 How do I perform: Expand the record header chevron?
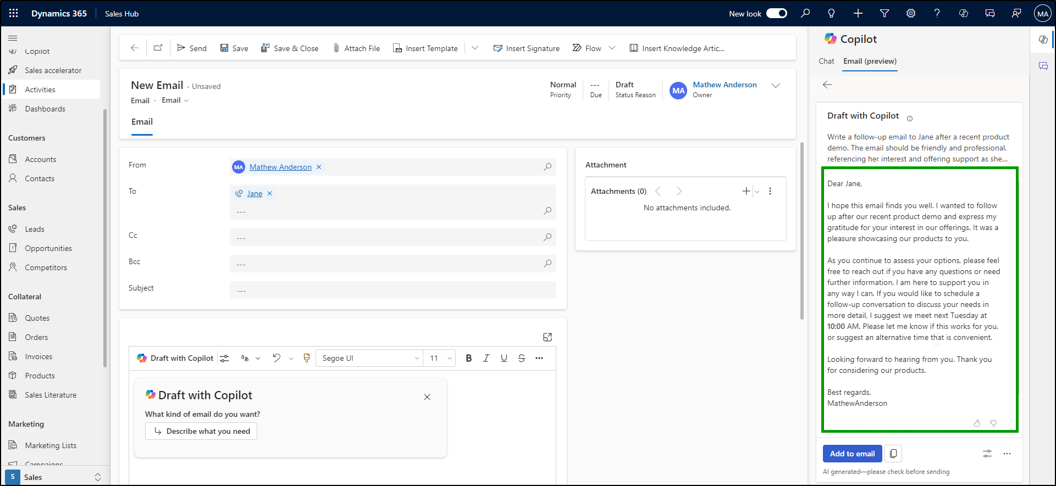click(x=776, y=86)
